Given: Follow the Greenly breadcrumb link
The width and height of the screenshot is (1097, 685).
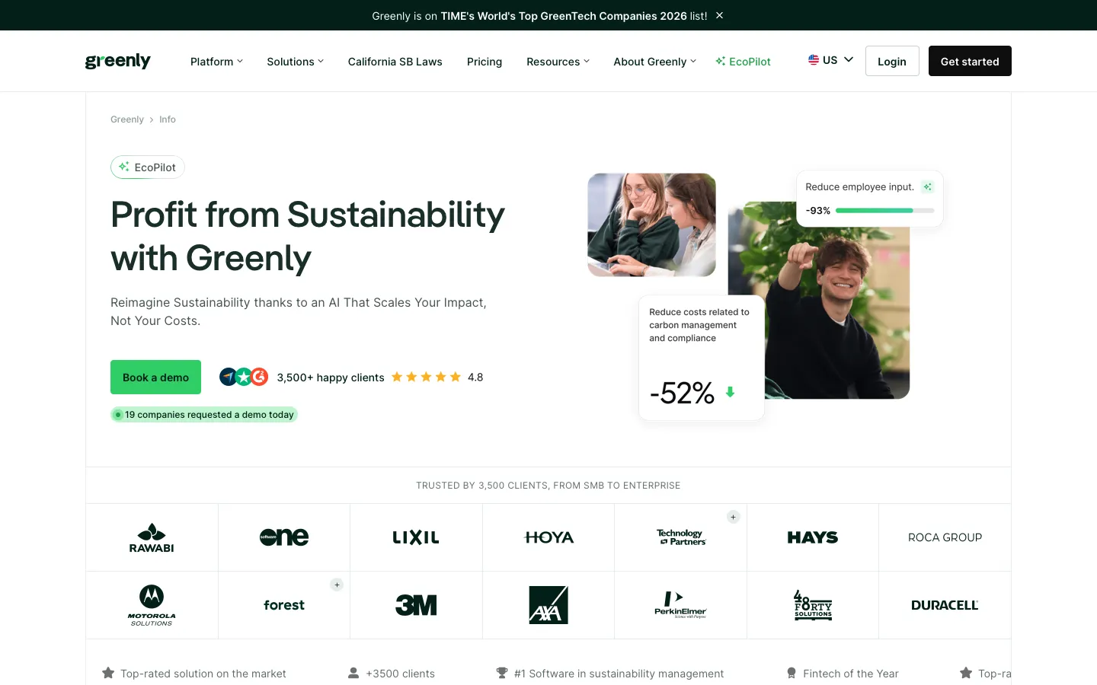Looking at the screenshot, I should point(127,119).
